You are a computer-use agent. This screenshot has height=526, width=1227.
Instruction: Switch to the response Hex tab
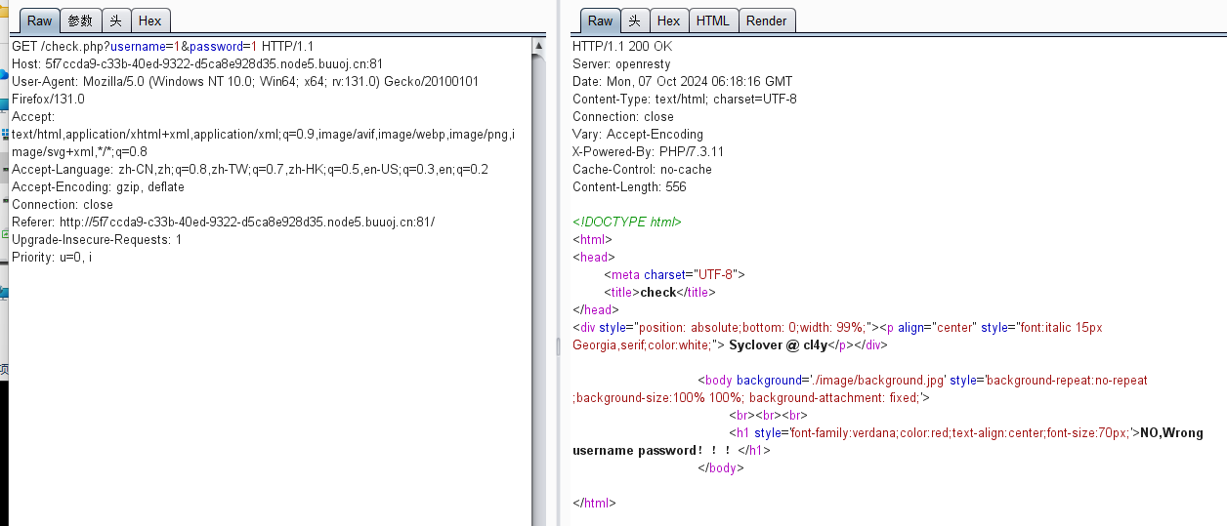[668, 20]
